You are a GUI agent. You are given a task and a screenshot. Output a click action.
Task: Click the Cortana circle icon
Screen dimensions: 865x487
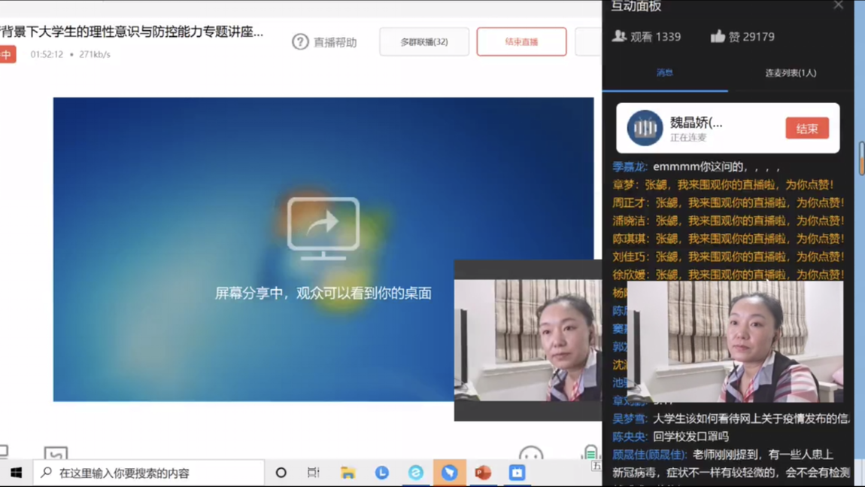281,473
